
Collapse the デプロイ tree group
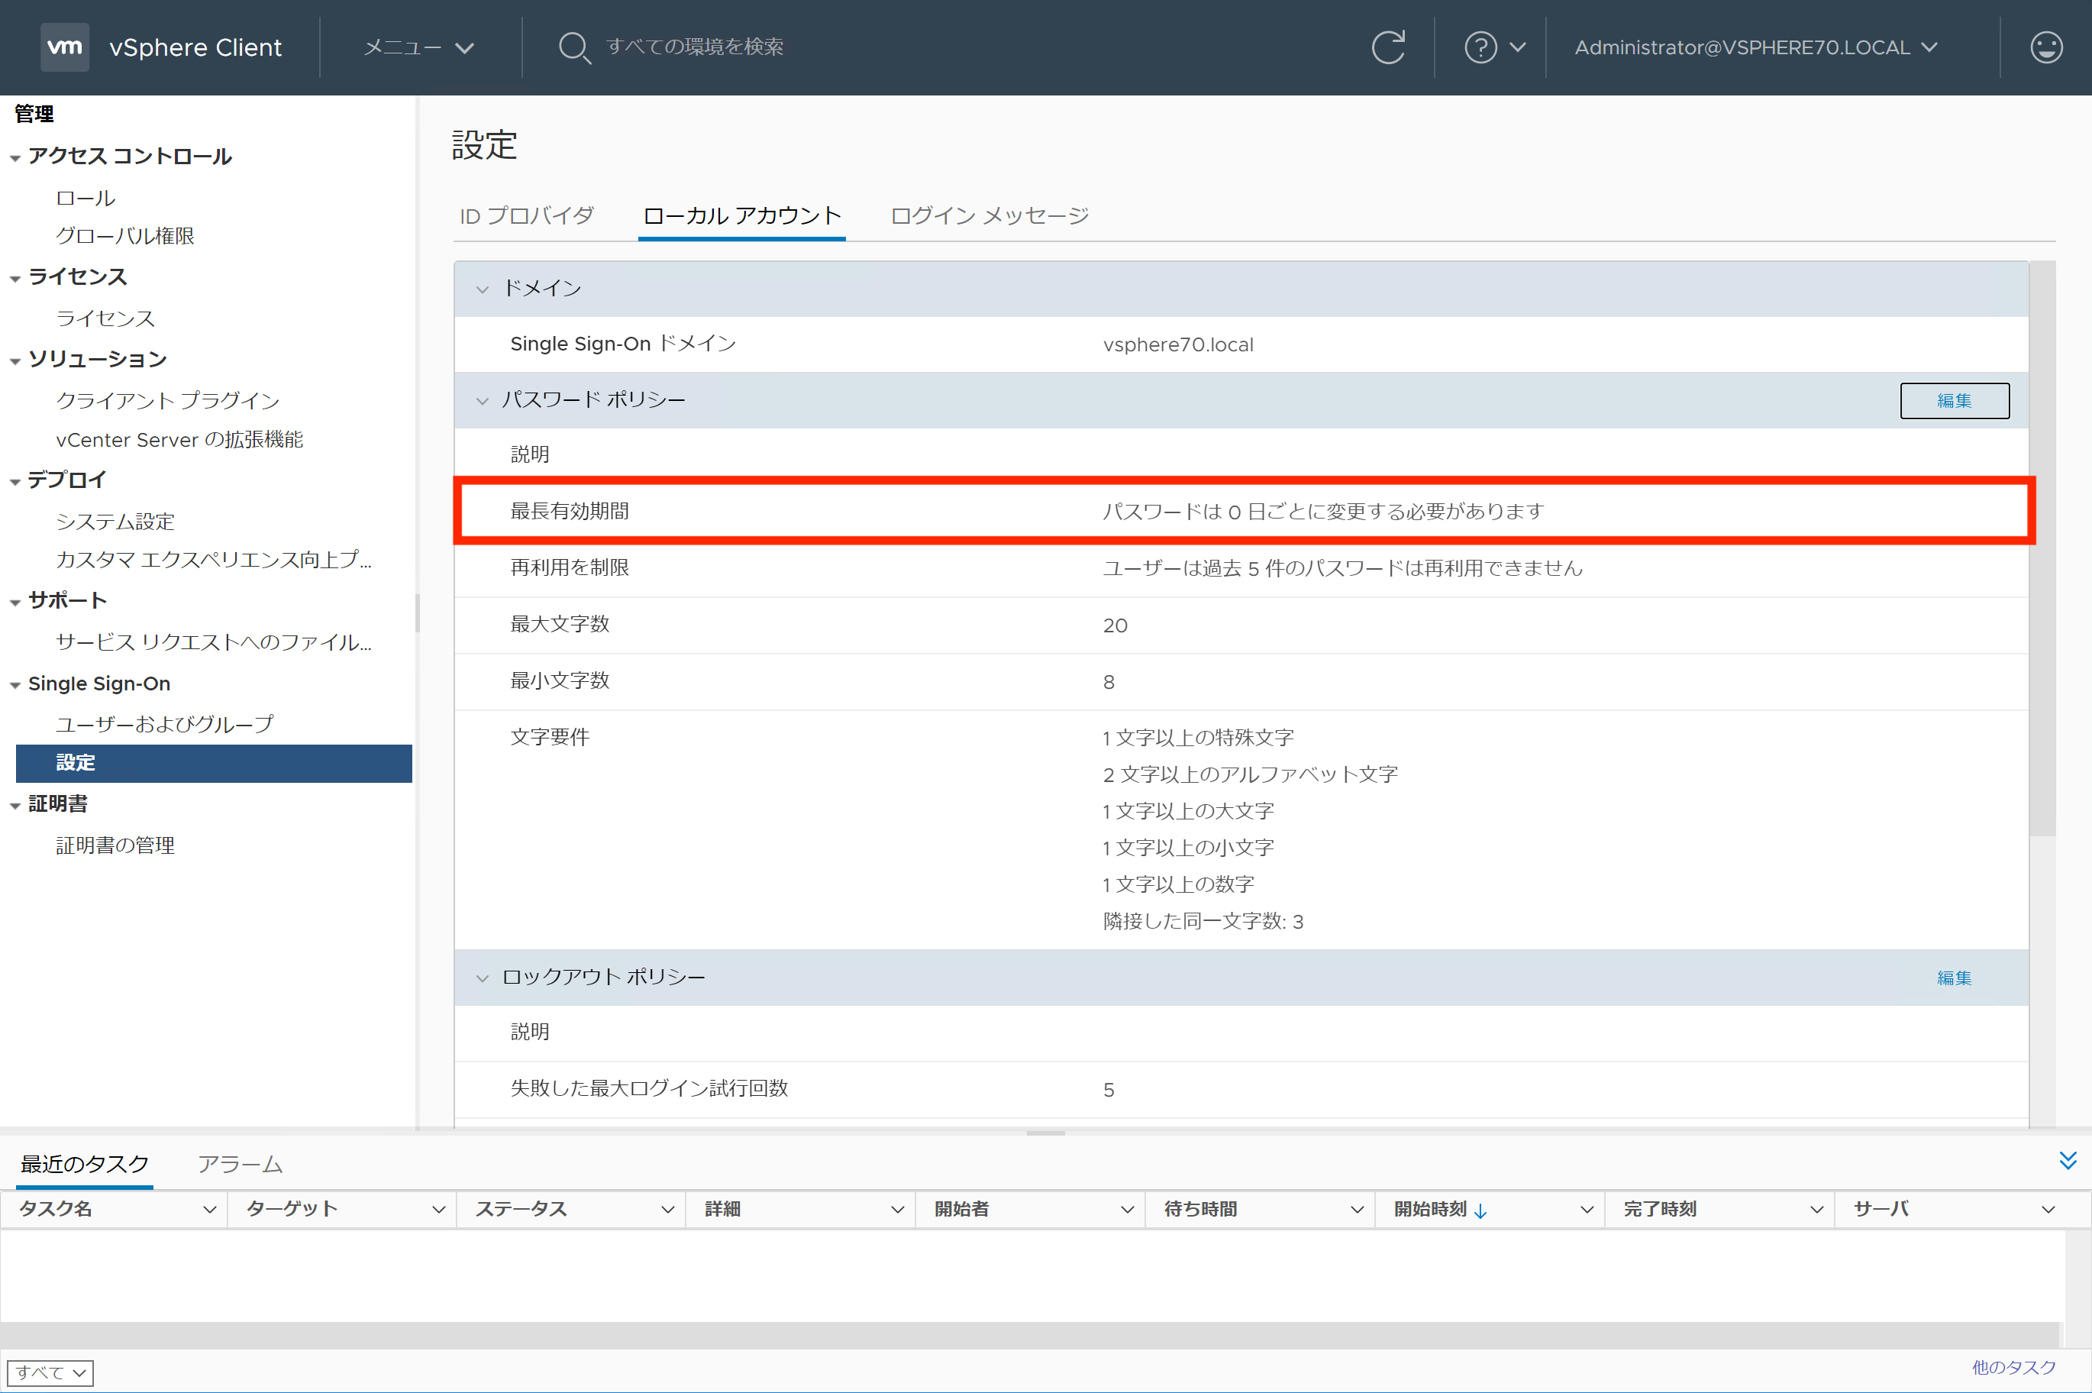pyautogui.click(x=15, y=481)
